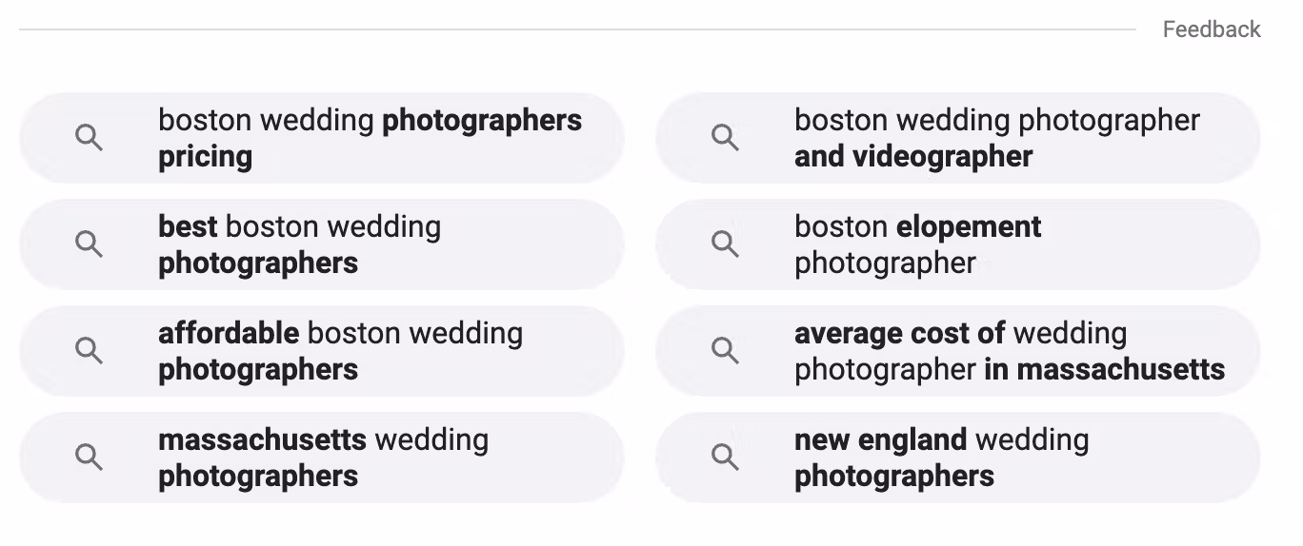The width and height of the screenshot is (1303, 546).
Task: Choose the "new england wedding photographers" suggestion text
Action: point(941,458)
